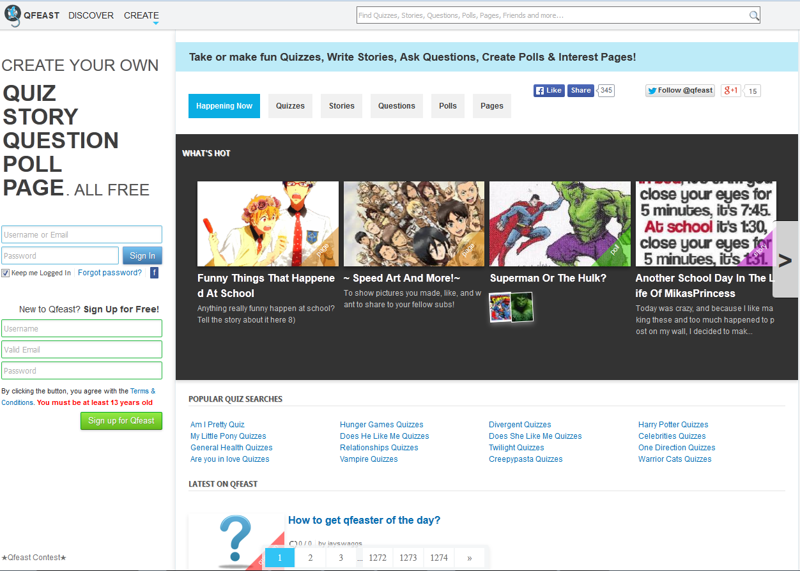
Task: Select the Happening Now tab
Action: (224, 106)
